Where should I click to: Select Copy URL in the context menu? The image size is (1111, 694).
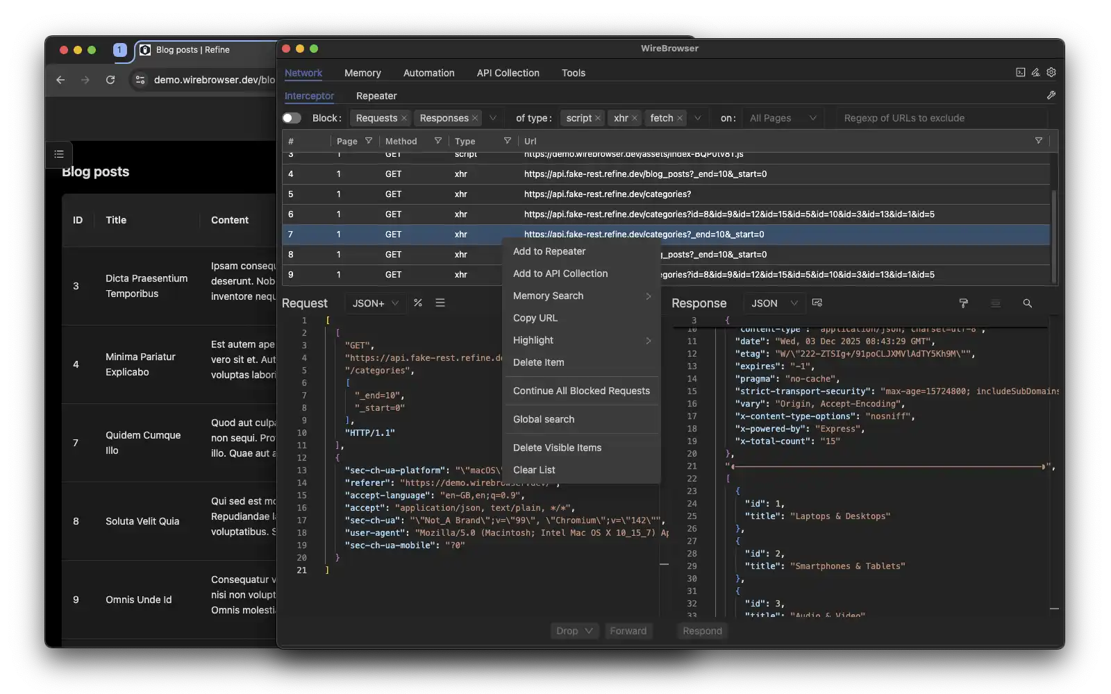535,318
